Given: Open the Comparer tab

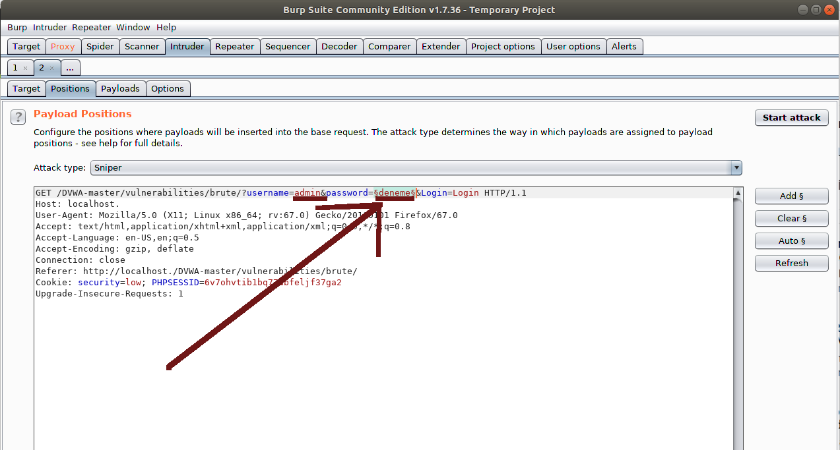Looking at the screenshot, I should click(x=389, y=46).
